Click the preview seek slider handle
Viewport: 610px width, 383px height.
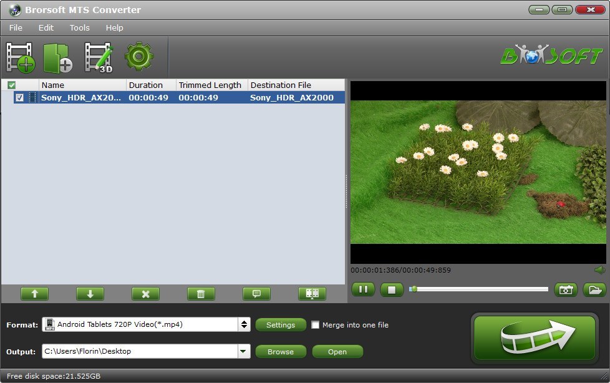(414, 289)
